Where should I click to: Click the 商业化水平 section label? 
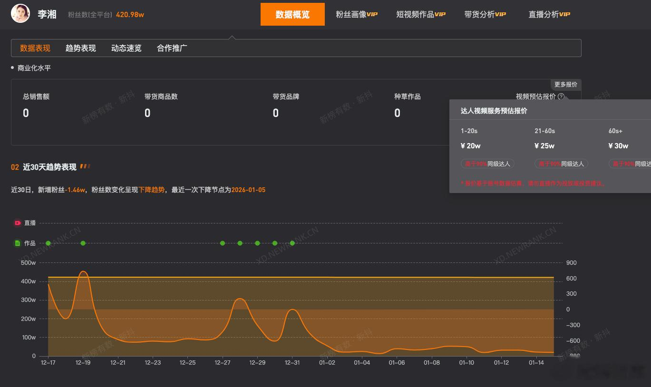coord(34,68)
